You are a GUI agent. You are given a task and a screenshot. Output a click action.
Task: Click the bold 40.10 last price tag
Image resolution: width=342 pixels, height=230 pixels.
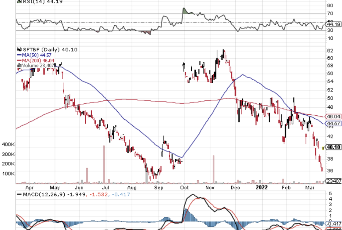click(334, 147)
